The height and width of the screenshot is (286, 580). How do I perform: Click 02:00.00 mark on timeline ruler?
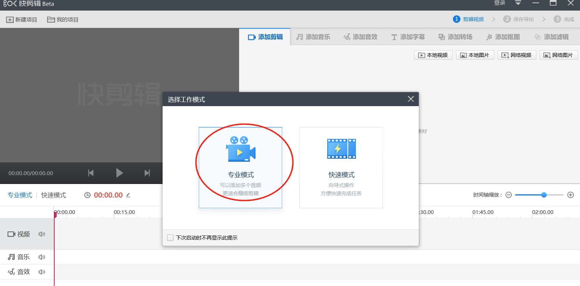543,212
